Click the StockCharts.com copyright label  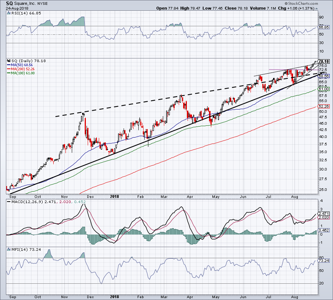301,3
